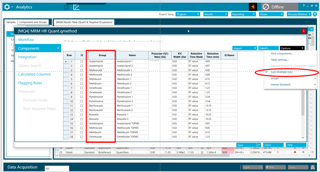Open the Process Method dropdown
The width and height of the screenshot is (320, 172).
pos(299,14)
